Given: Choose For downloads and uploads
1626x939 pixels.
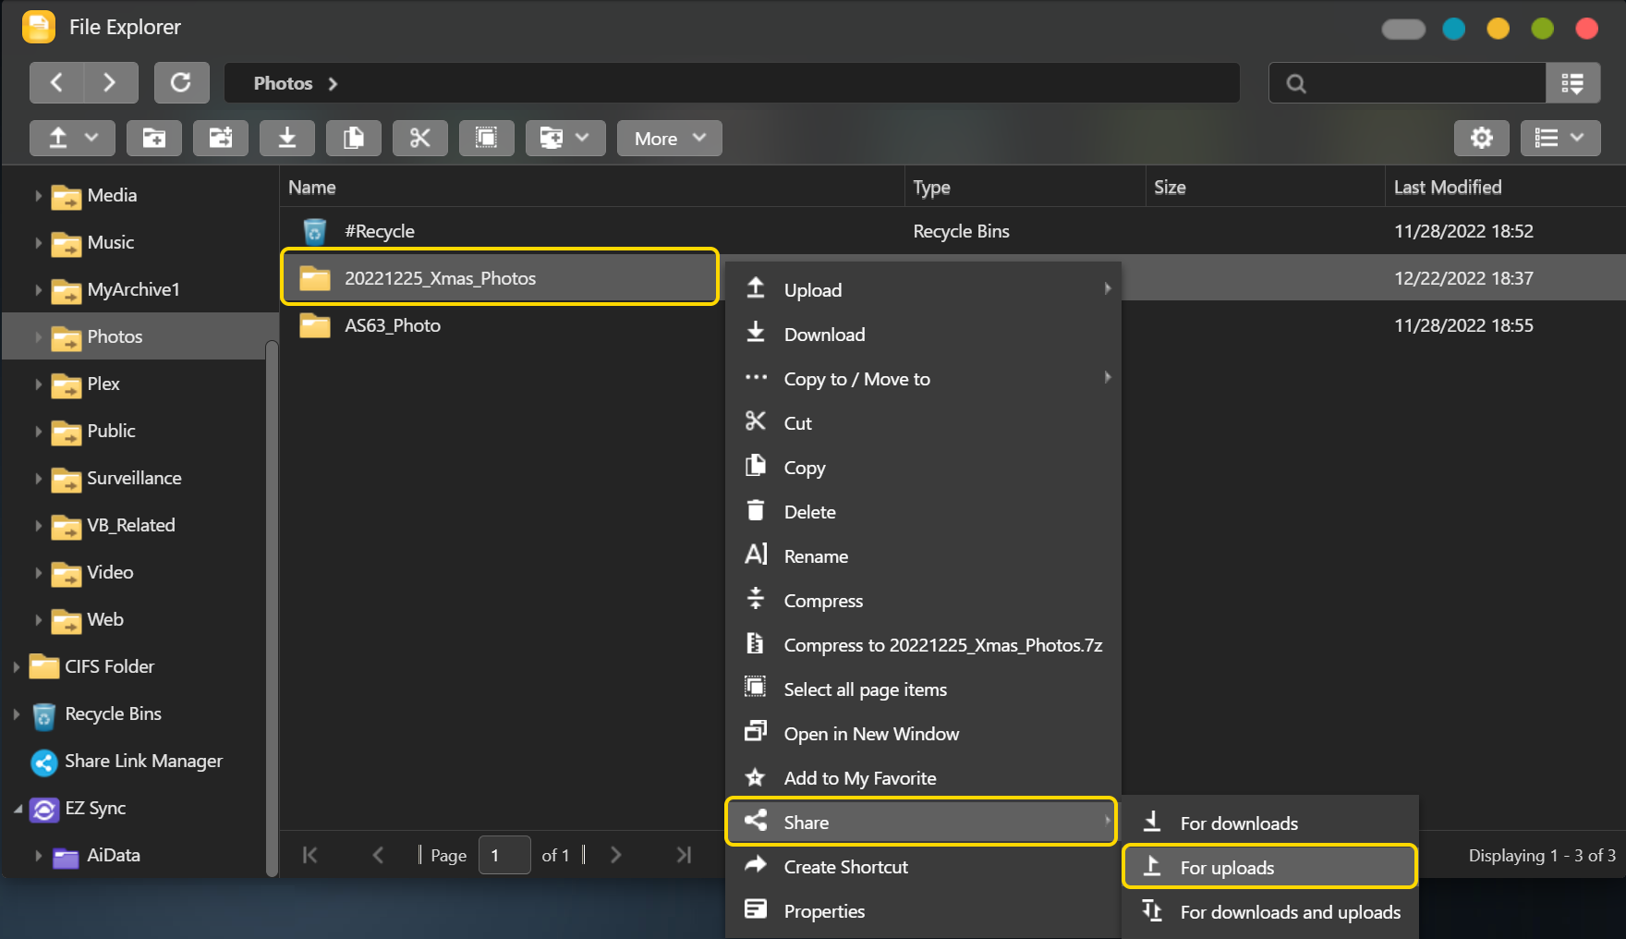Looking at the screenshot, I should point(1270,911).
